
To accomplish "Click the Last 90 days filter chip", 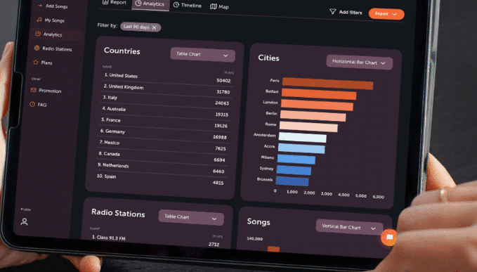I will tap(141, 27).
